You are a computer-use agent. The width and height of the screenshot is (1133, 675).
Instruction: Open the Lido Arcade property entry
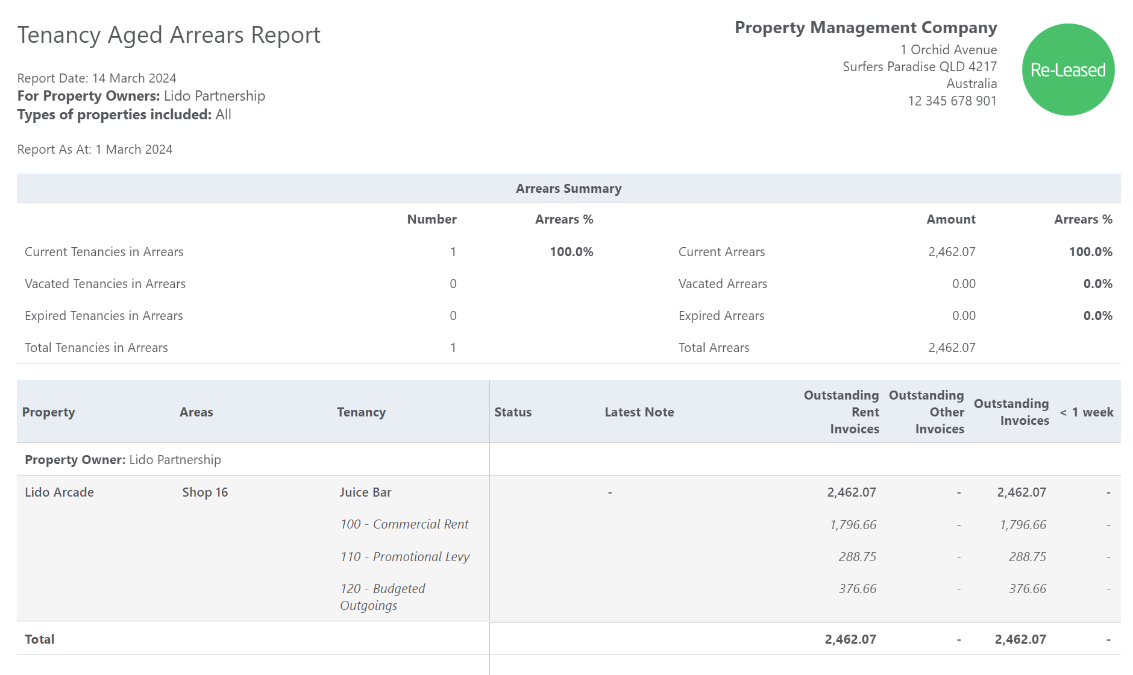click(x=59, y=492)
